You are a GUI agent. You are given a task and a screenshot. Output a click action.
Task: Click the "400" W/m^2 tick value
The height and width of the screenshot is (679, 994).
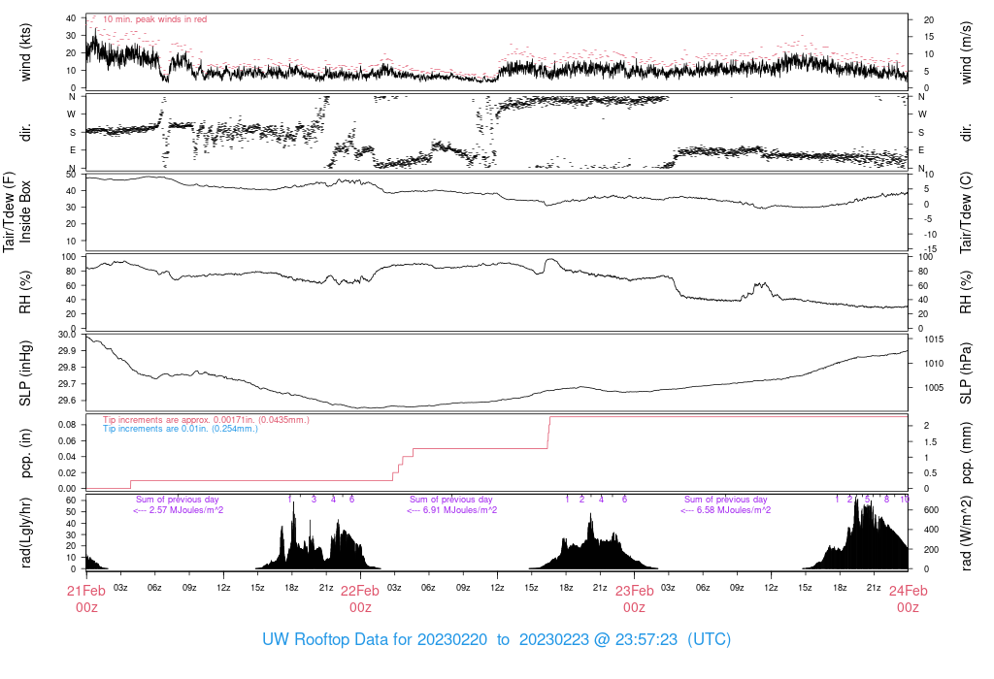coord(931,530)
